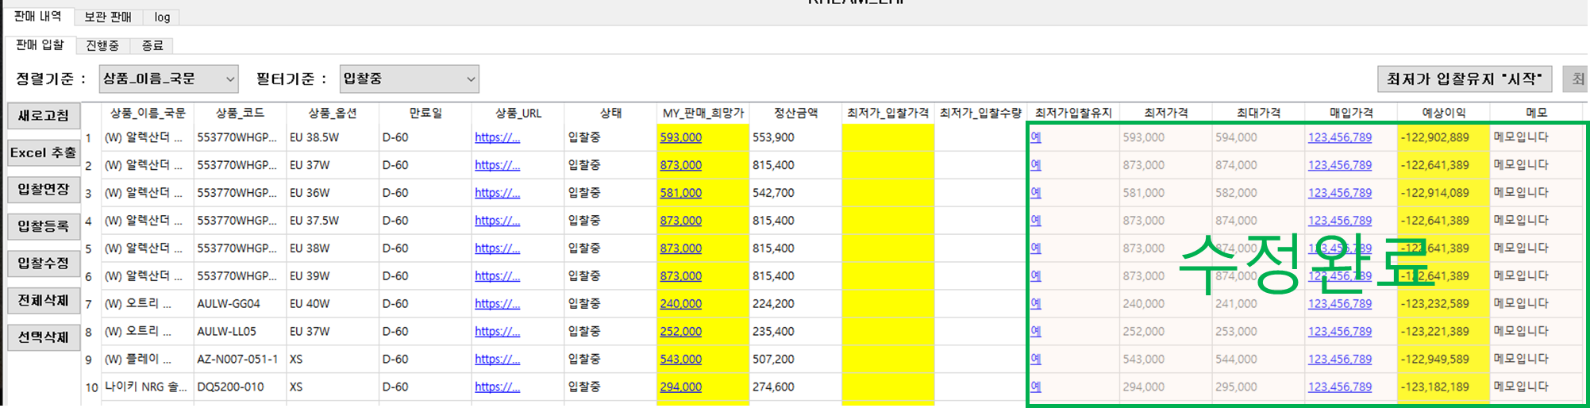
Task: Click the 선택삭제 button
Action: pyautogui.click(x=44, y=337)
